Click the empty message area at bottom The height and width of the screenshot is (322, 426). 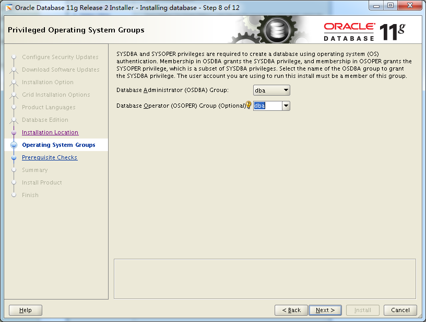(x=265, y=279)
